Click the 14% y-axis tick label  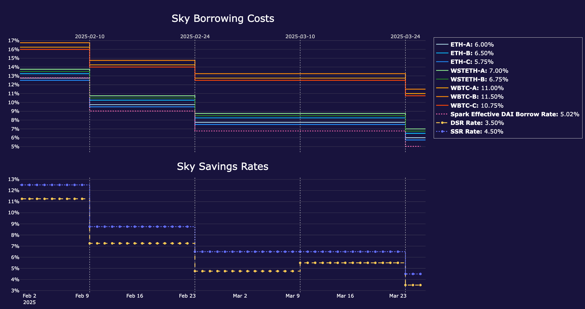click(x=14, y=67)
